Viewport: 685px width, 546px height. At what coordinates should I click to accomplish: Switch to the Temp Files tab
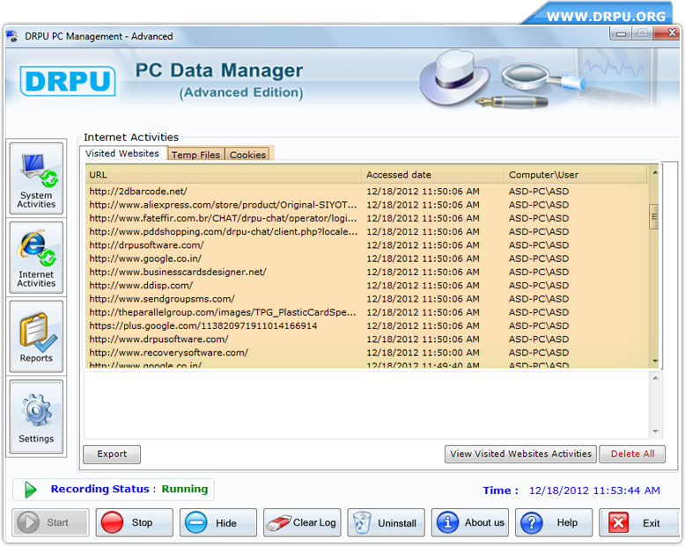coord(195,155)
